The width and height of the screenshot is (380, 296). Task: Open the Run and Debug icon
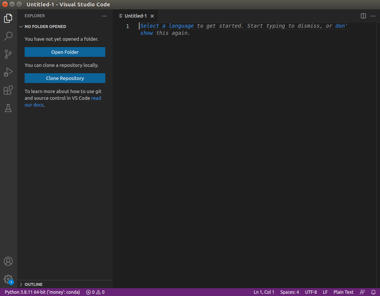pyautogui.click(x=8, y=72)
